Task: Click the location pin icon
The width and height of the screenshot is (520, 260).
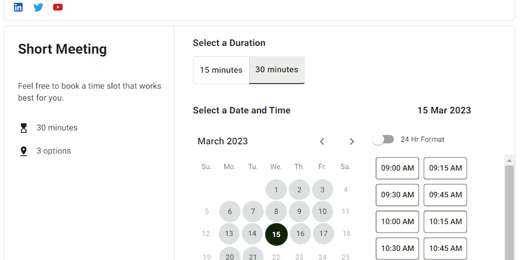Action: click(23, 151)
